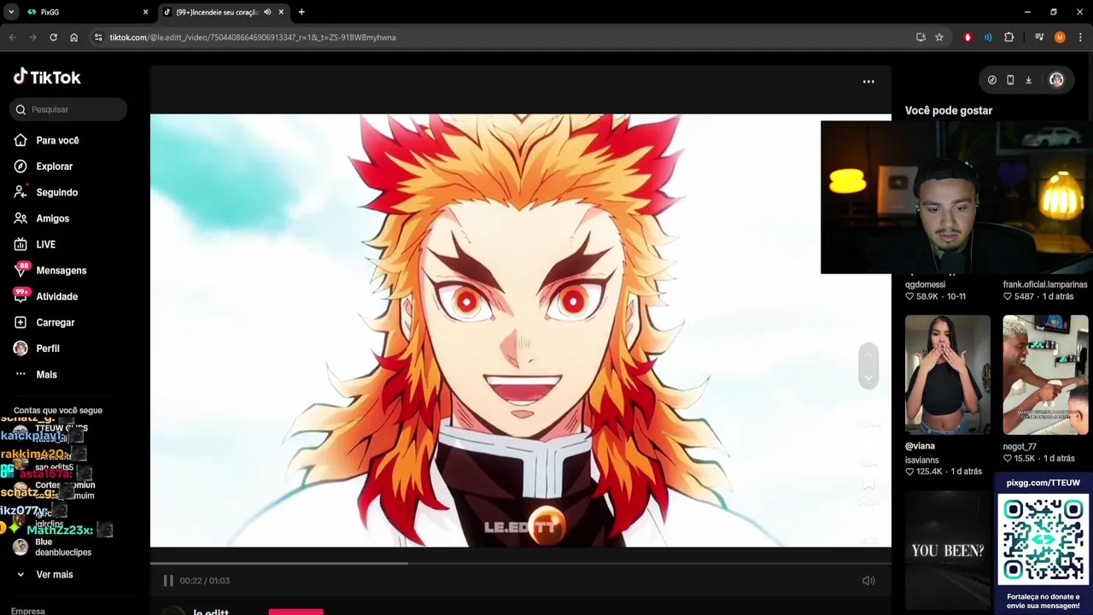The width and height of the screenshot is (1093, 615).
Task: Go back in browser history
Action: click(x=12, y=38)
